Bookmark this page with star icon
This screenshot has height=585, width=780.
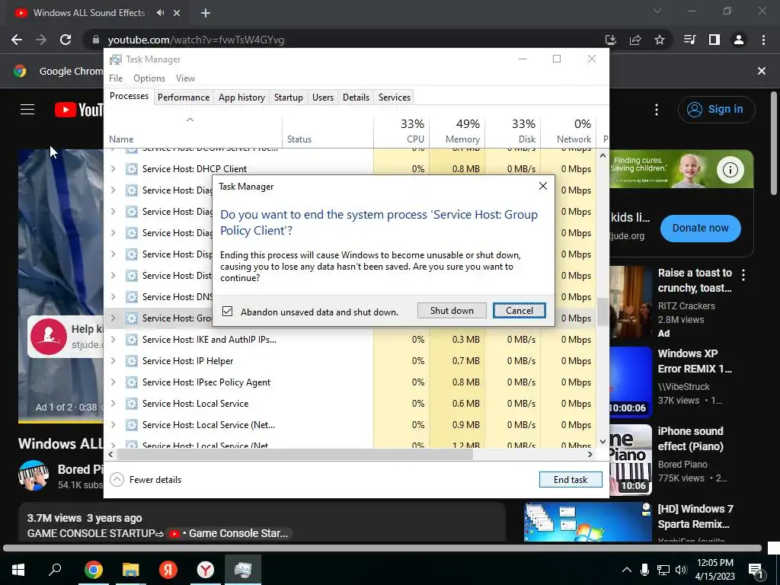[x=660, y=40]
